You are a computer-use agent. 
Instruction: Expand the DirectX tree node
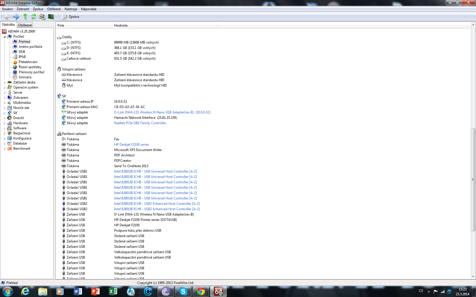pyautogui.click(x=5, y=118)
